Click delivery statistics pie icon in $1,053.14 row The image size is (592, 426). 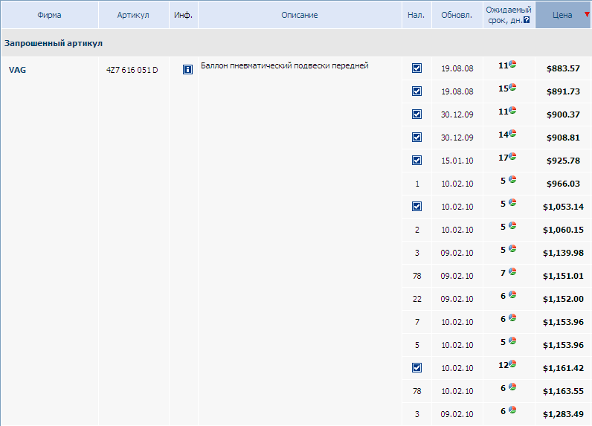point(512,202)
